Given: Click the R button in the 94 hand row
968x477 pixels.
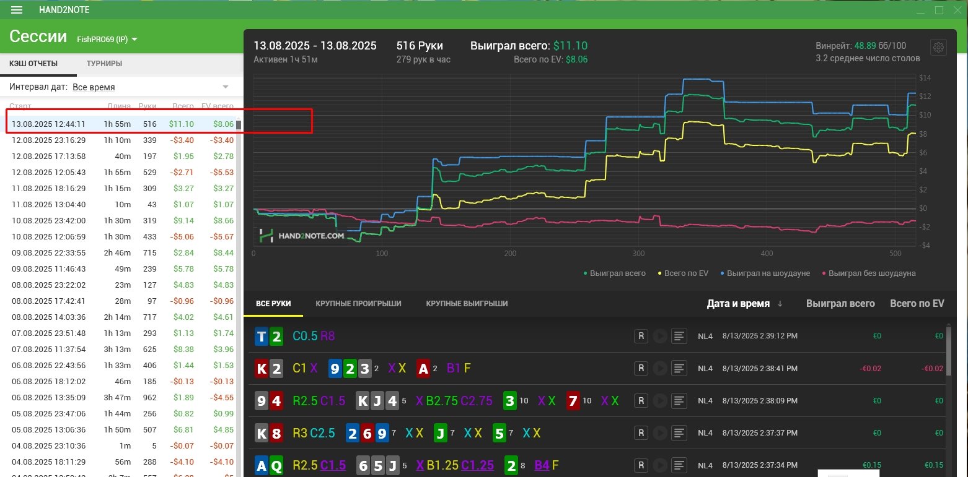Looking at the screenshot, I should [x=641, y=400].
